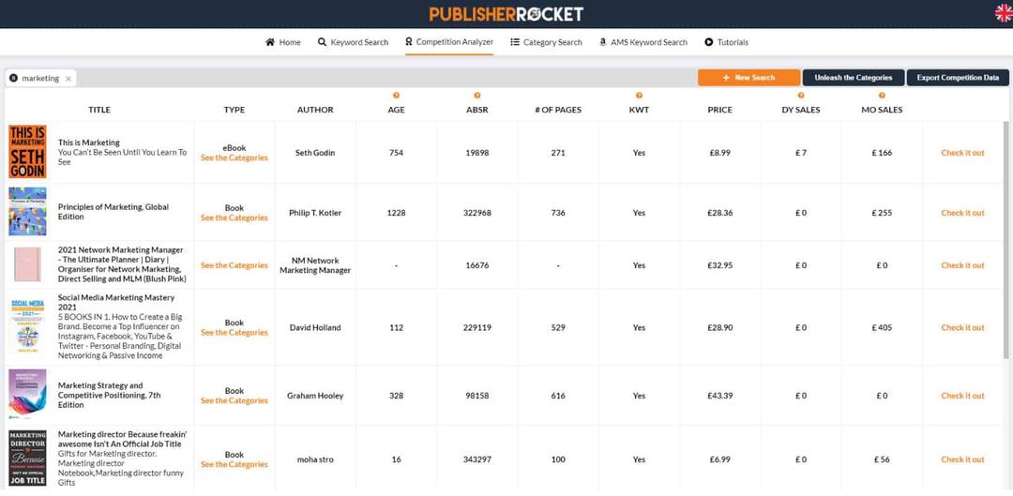Click the ABSR column header
Screen dimensions: 1013x496
pos(476,110)
